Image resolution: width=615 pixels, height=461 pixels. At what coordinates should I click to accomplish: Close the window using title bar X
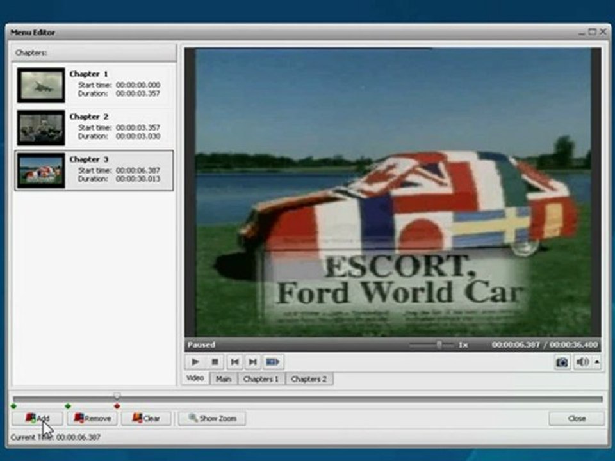point(603,32)
